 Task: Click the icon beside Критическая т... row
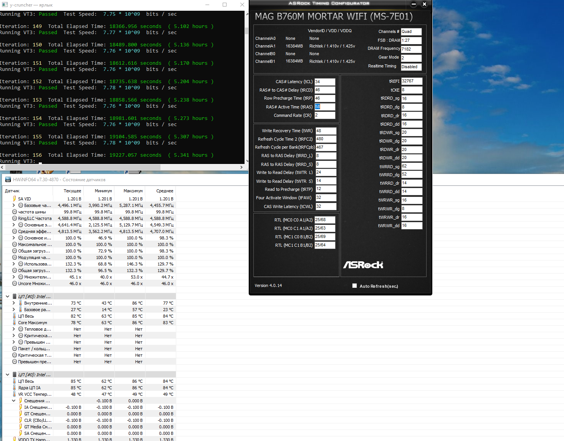coord(15,355)
